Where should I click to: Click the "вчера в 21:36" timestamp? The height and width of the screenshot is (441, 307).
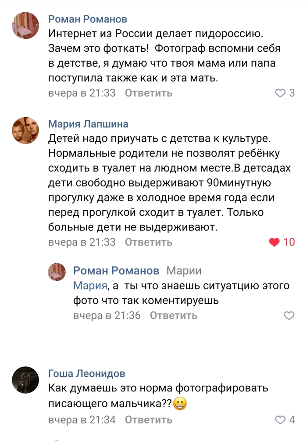pos(107,316)
